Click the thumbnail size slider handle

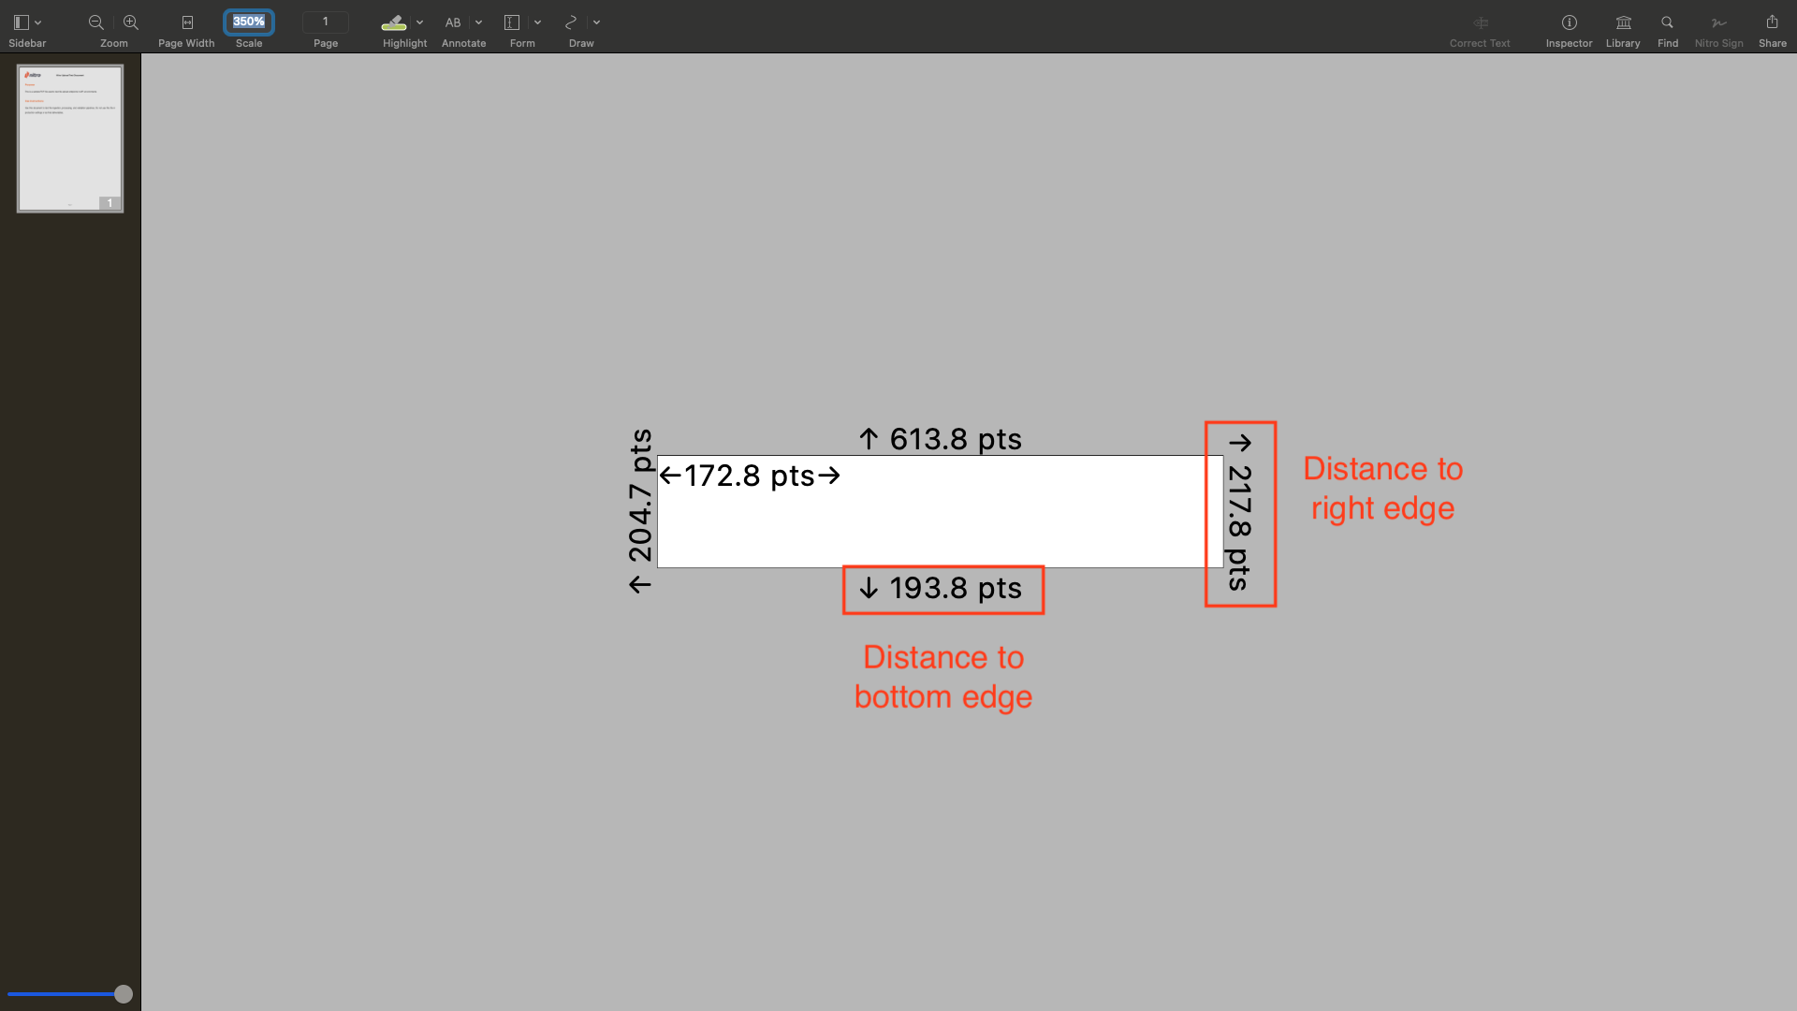coord(124,994)
